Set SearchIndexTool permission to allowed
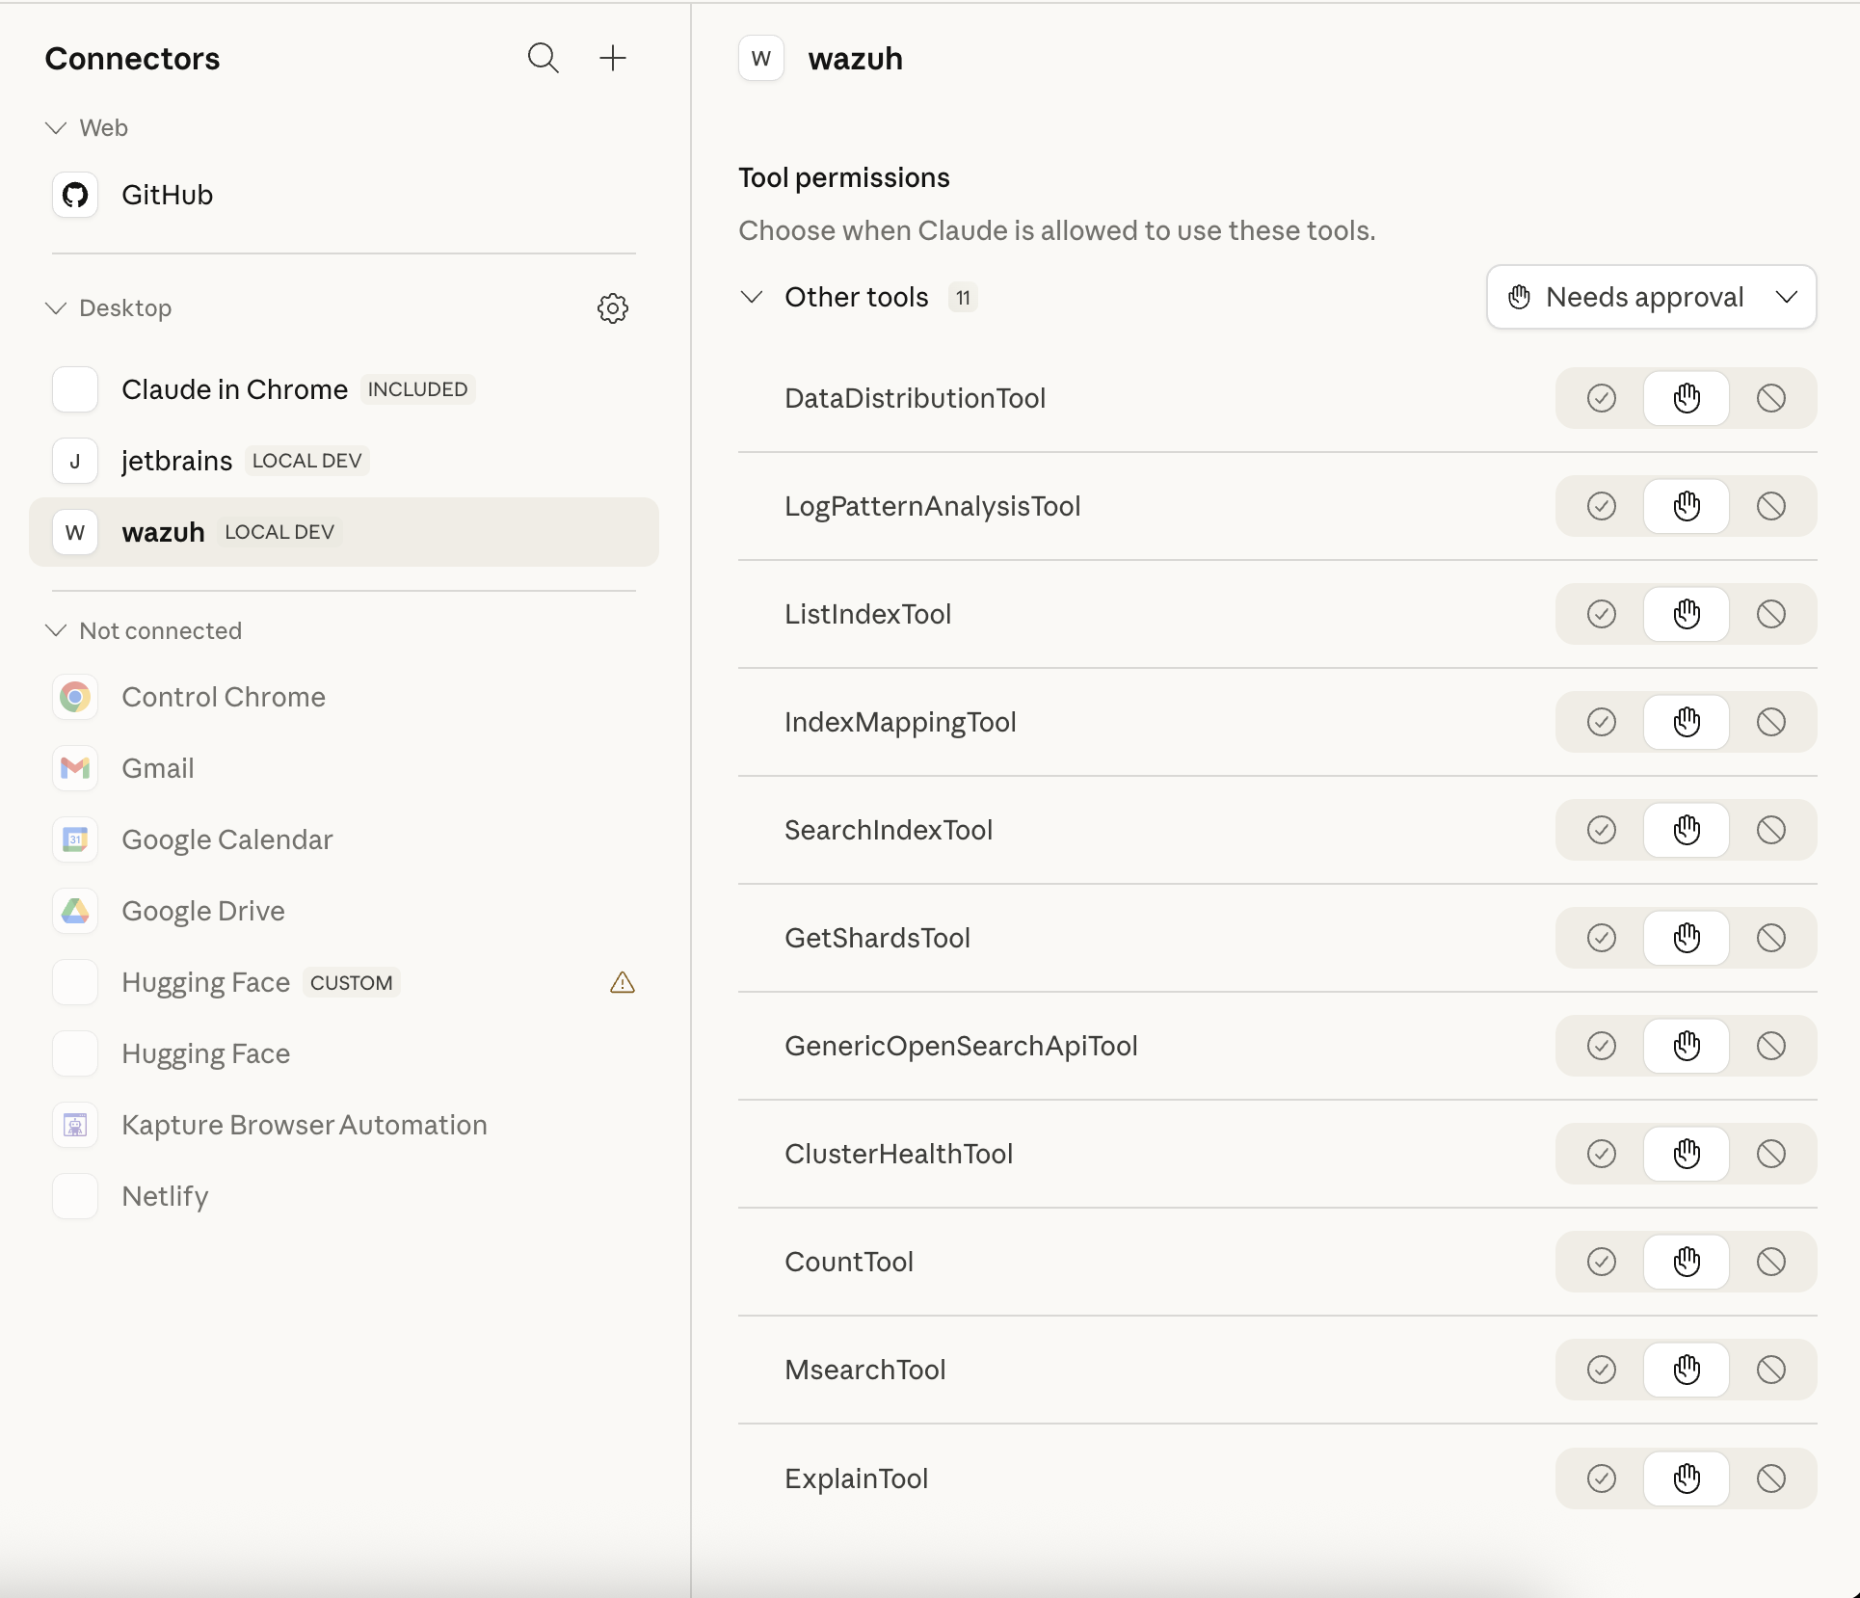 [x=1600, y=830]
